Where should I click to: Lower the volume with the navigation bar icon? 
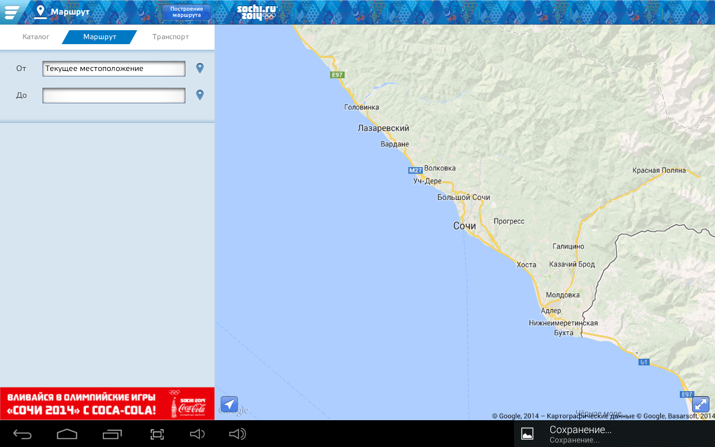[x=198, y=434]
